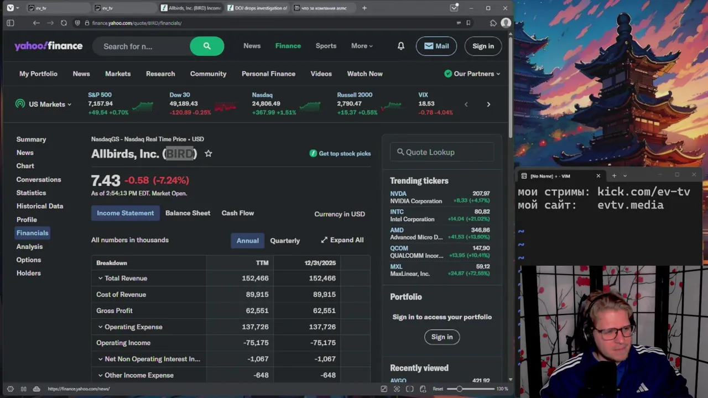The height and width of the screenshot is (398, 708).
Task: Close the VIM terminal tab
Action: [x=598, y=176]
